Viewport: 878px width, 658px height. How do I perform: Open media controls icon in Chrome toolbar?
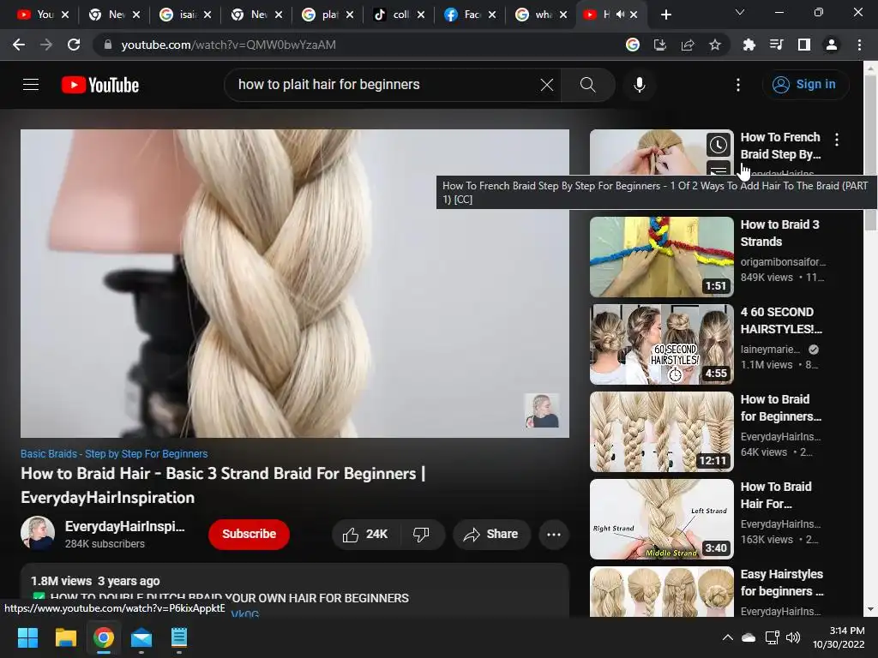(776, 45)
